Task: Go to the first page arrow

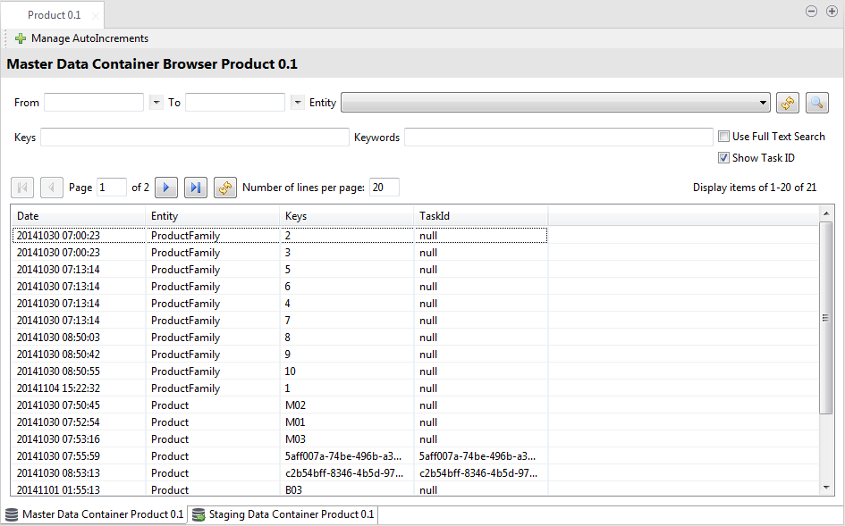Action: click(22, 188)
